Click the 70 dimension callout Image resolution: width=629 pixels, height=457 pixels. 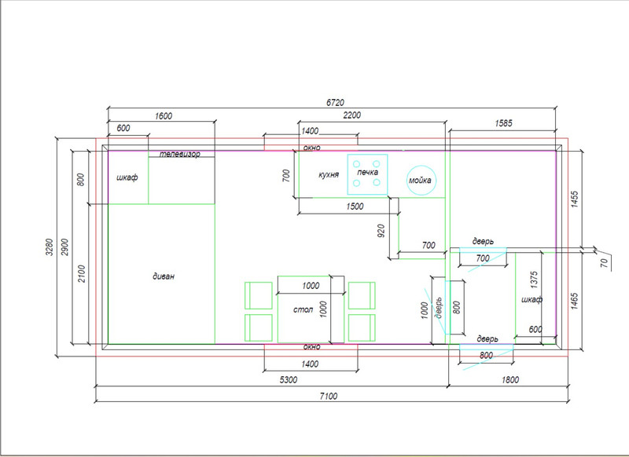pyautogui.click(x=605, y=263)
